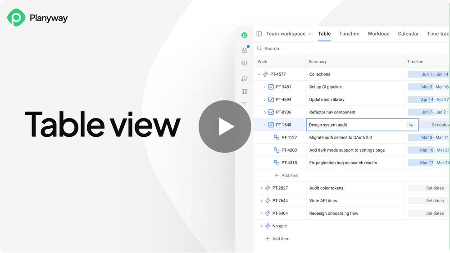The image size is (450, 253).
Task: Toggle the checkbox for PT-4894
Action: [x=271, y=99]
